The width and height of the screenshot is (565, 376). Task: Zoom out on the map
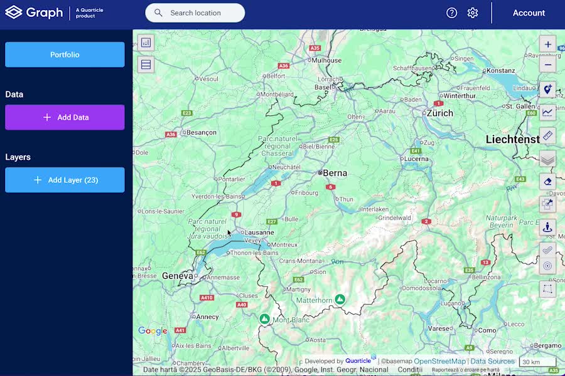pyautogui.click(x=547, y=65)
